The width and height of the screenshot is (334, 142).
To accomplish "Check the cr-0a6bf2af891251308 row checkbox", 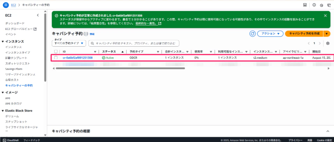I will pyautogui.click(x=56, y=58).
